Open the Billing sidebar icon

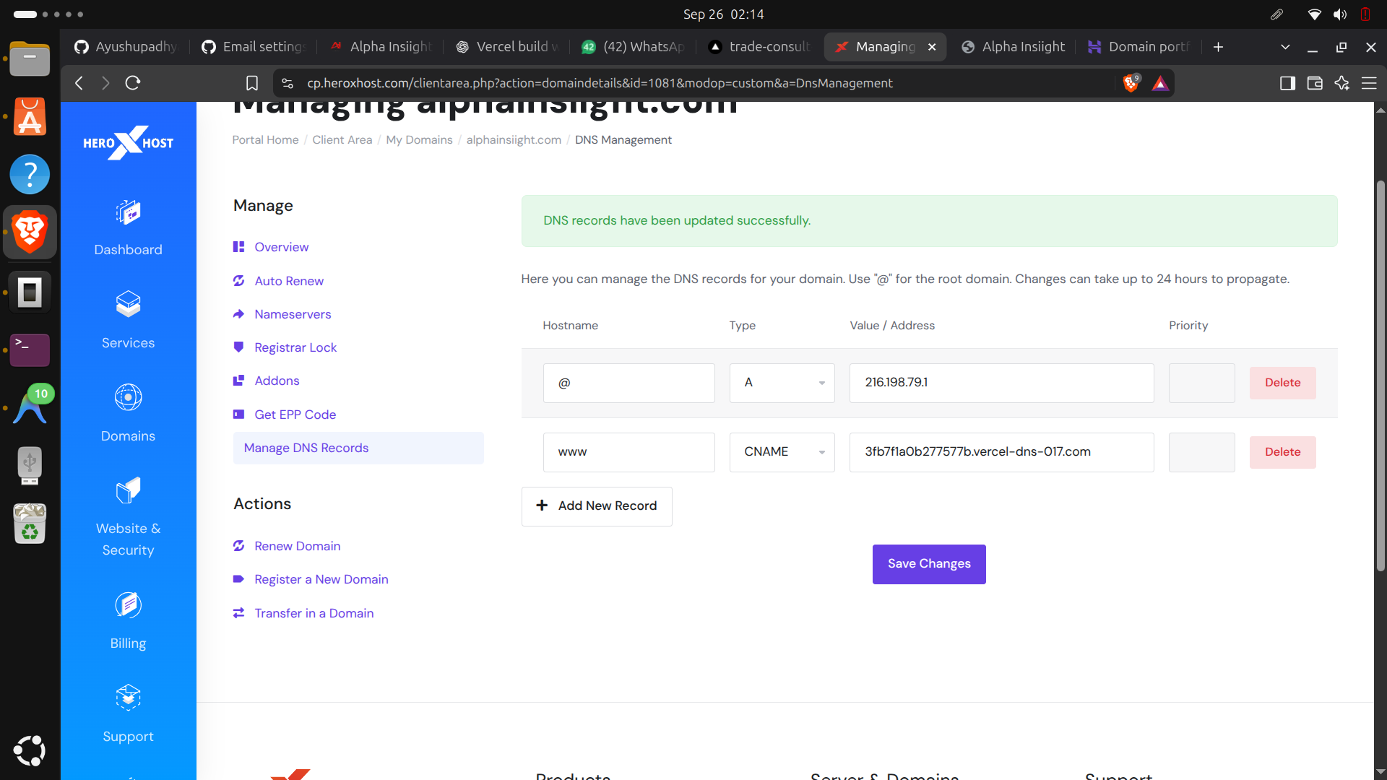(x=128, y=605)
